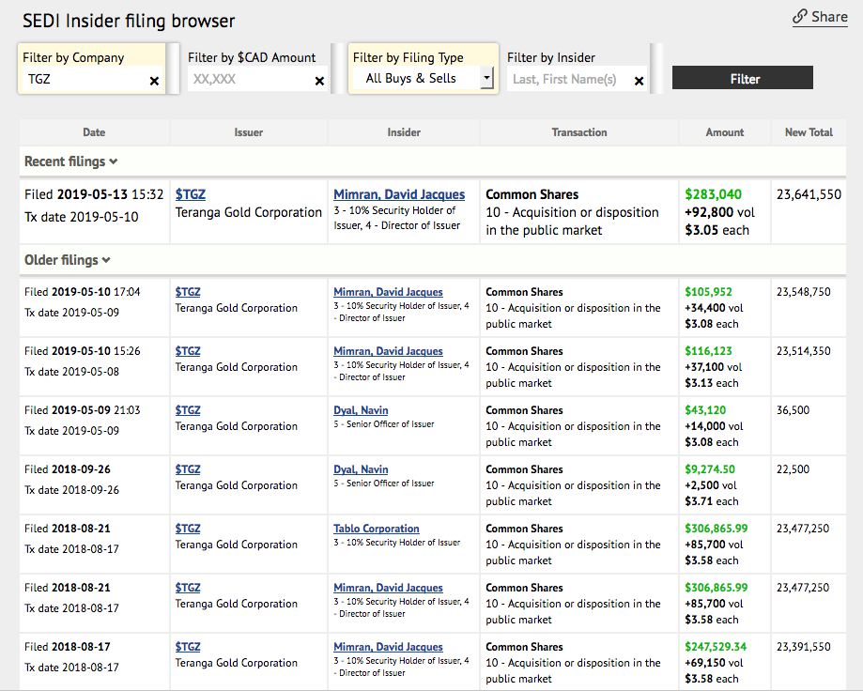Click the New Total column header
Image resolution: width=863 pixels, height=691 pixels.
pos(809,132)
